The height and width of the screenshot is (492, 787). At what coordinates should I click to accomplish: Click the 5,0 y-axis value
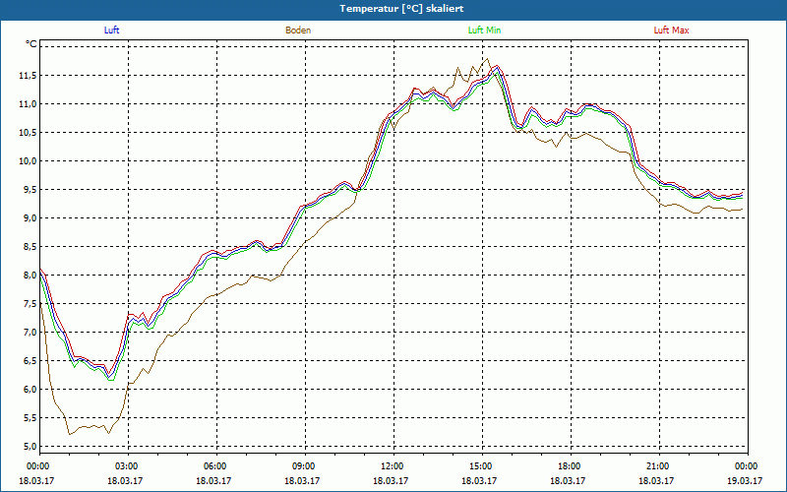[30, 447]
